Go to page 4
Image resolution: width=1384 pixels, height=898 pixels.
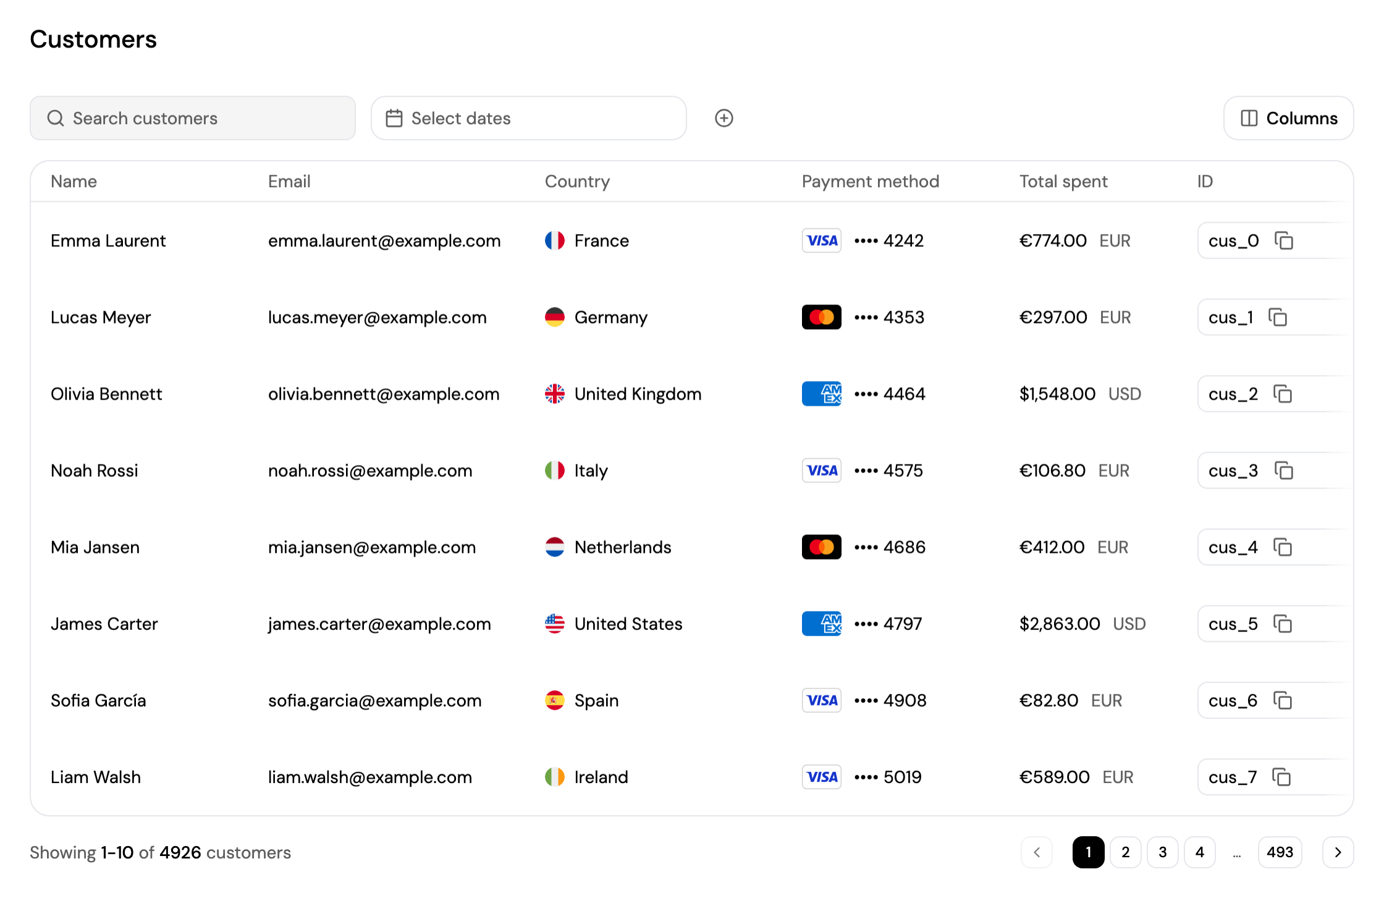click(x=1200, y=852)
